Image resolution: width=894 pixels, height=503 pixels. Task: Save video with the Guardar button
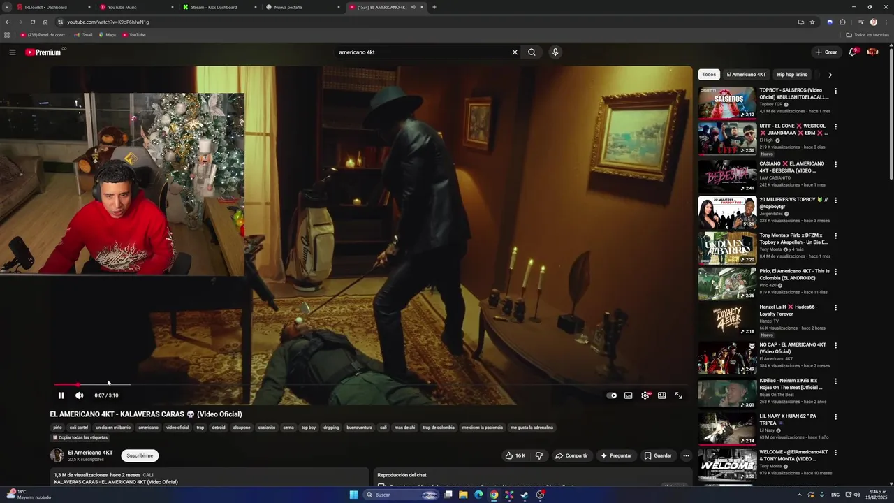pos(658,455)
